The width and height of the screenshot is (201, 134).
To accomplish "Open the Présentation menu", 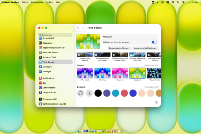I will tap(37, 2).
